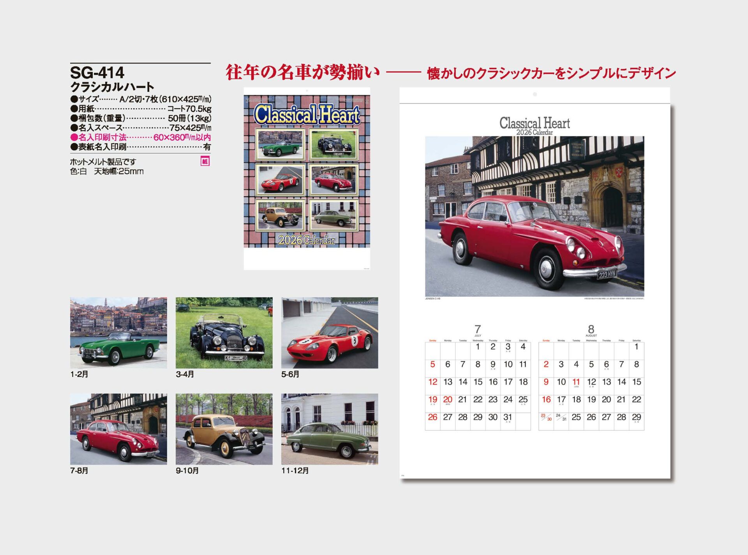Select the green car cover thumbnail

(x=280, y=144)
